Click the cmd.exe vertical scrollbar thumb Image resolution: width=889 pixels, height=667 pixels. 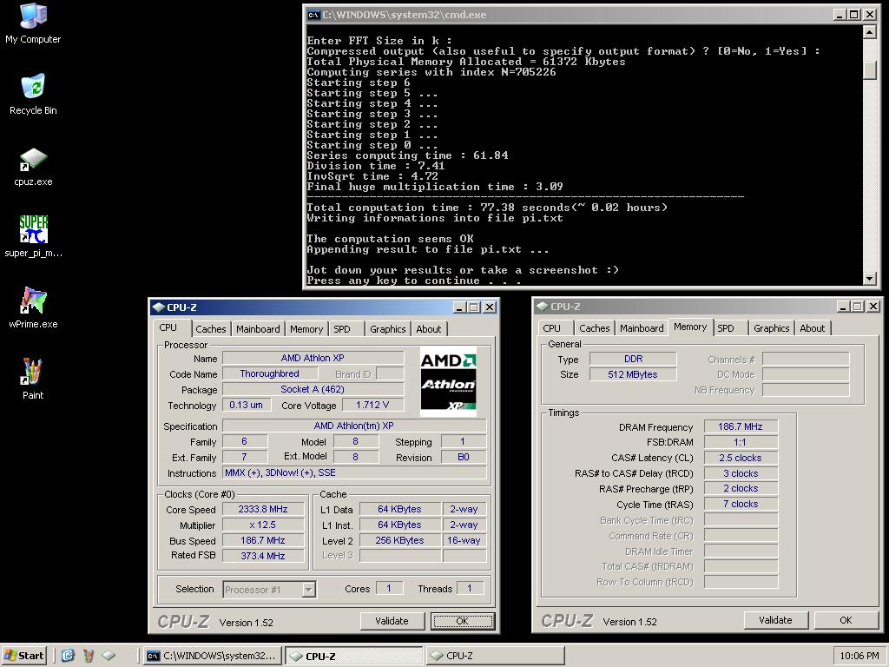click(x=870, y=69)
